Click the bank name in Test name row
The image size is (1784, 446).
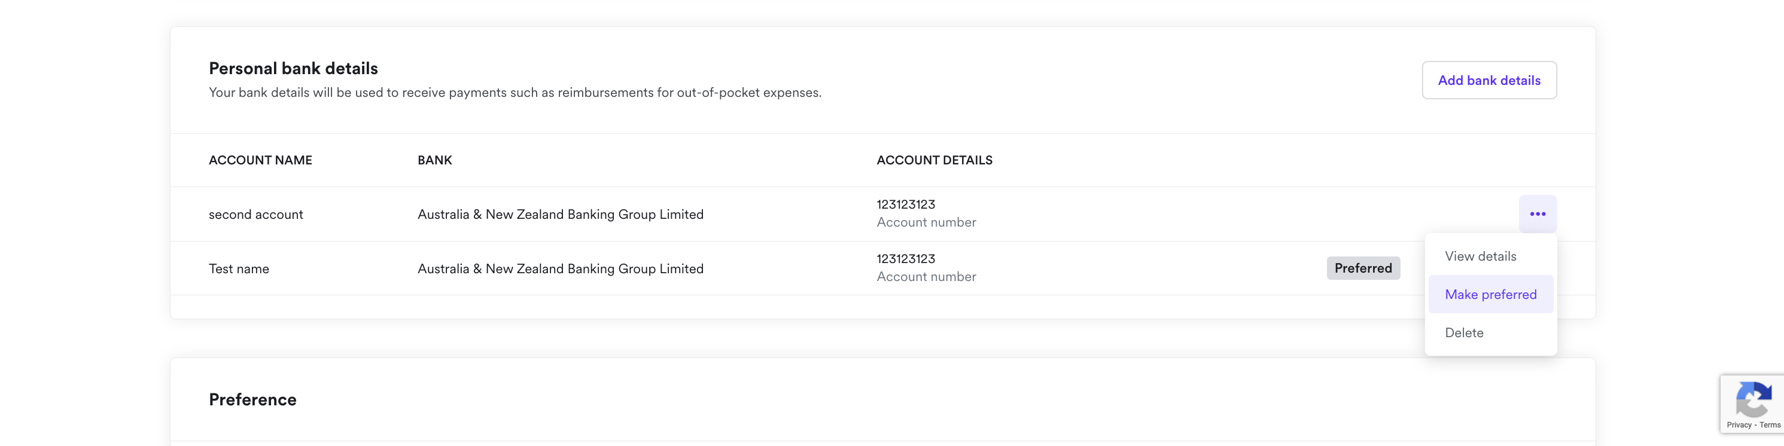point(561,268)
